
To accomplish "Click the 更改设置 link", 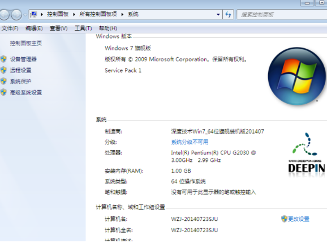I will click(298, 219).
